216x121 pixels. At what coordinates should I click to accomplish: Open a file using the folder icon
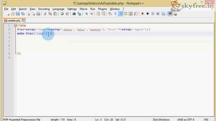point(12,14)
